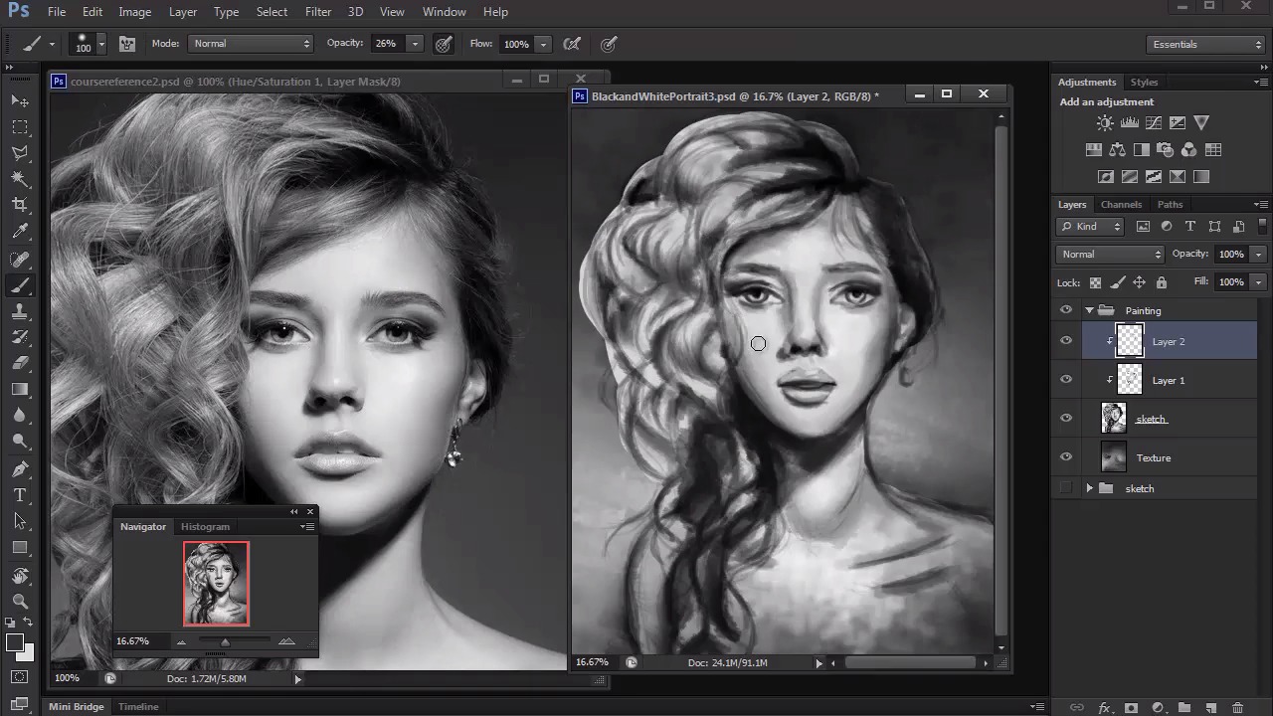Collapse the Painting layer group
1273x716 pixels.
[1089, 310]
